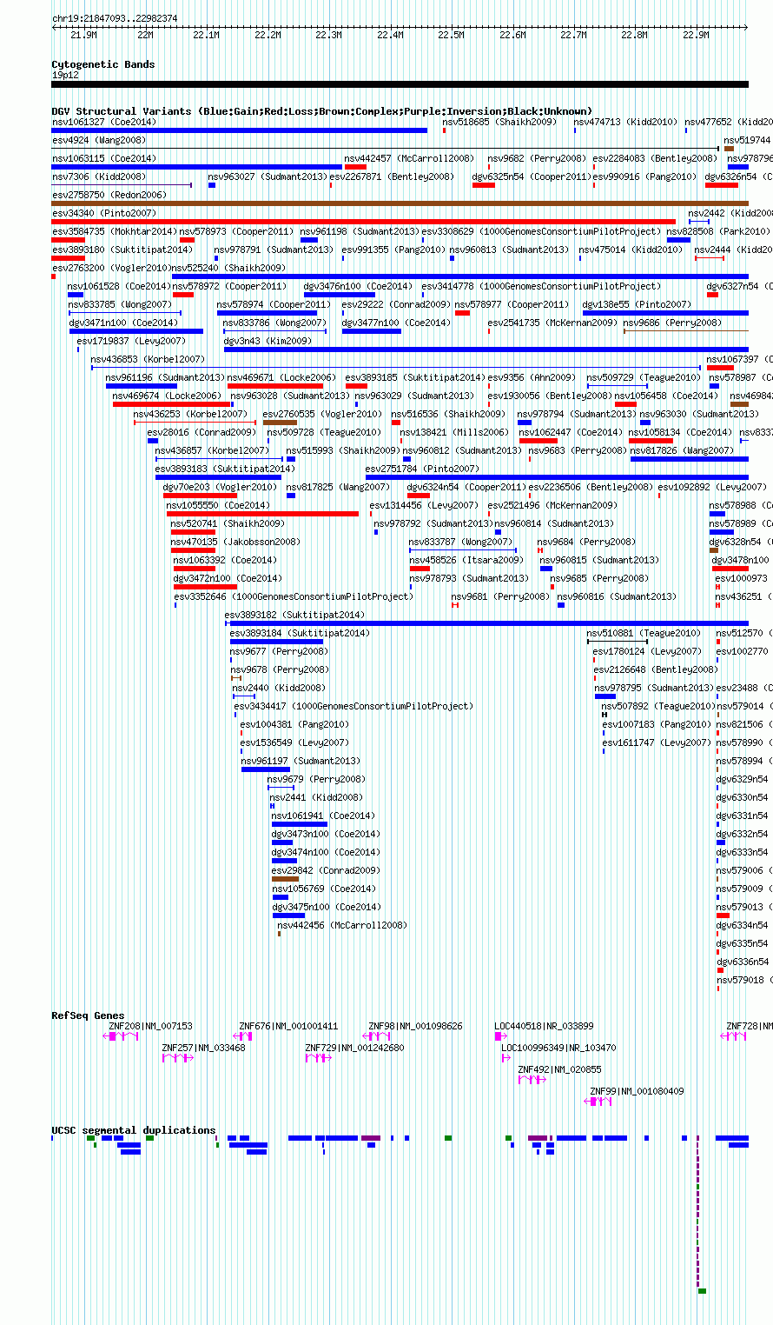The height and width of the screenshot is (1325, 773).
Task: Open the ZNF208|NM_007153 gene label
Action: point(151,1027)
